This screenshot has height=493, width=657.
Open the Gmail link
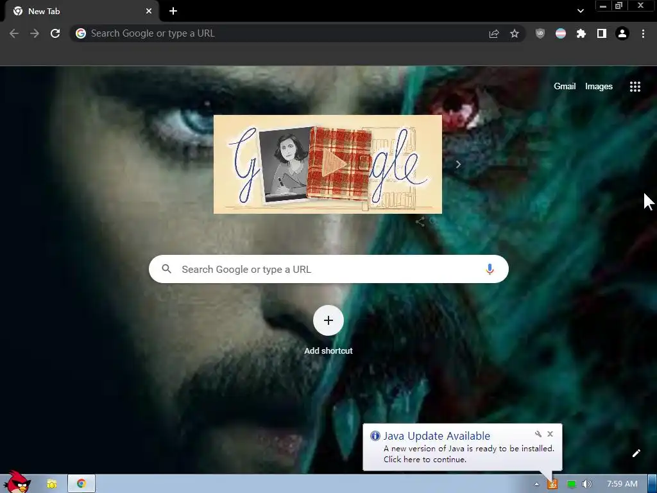(565, 87)
